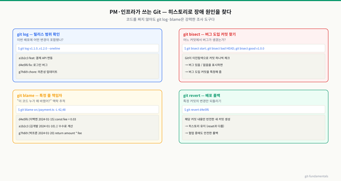This screenshot has height=181, width=341.
Task: Select line 'd4e5f6 (이백엔 2024-01-15) const fee = 0.03'
Action: pos(47,119)
